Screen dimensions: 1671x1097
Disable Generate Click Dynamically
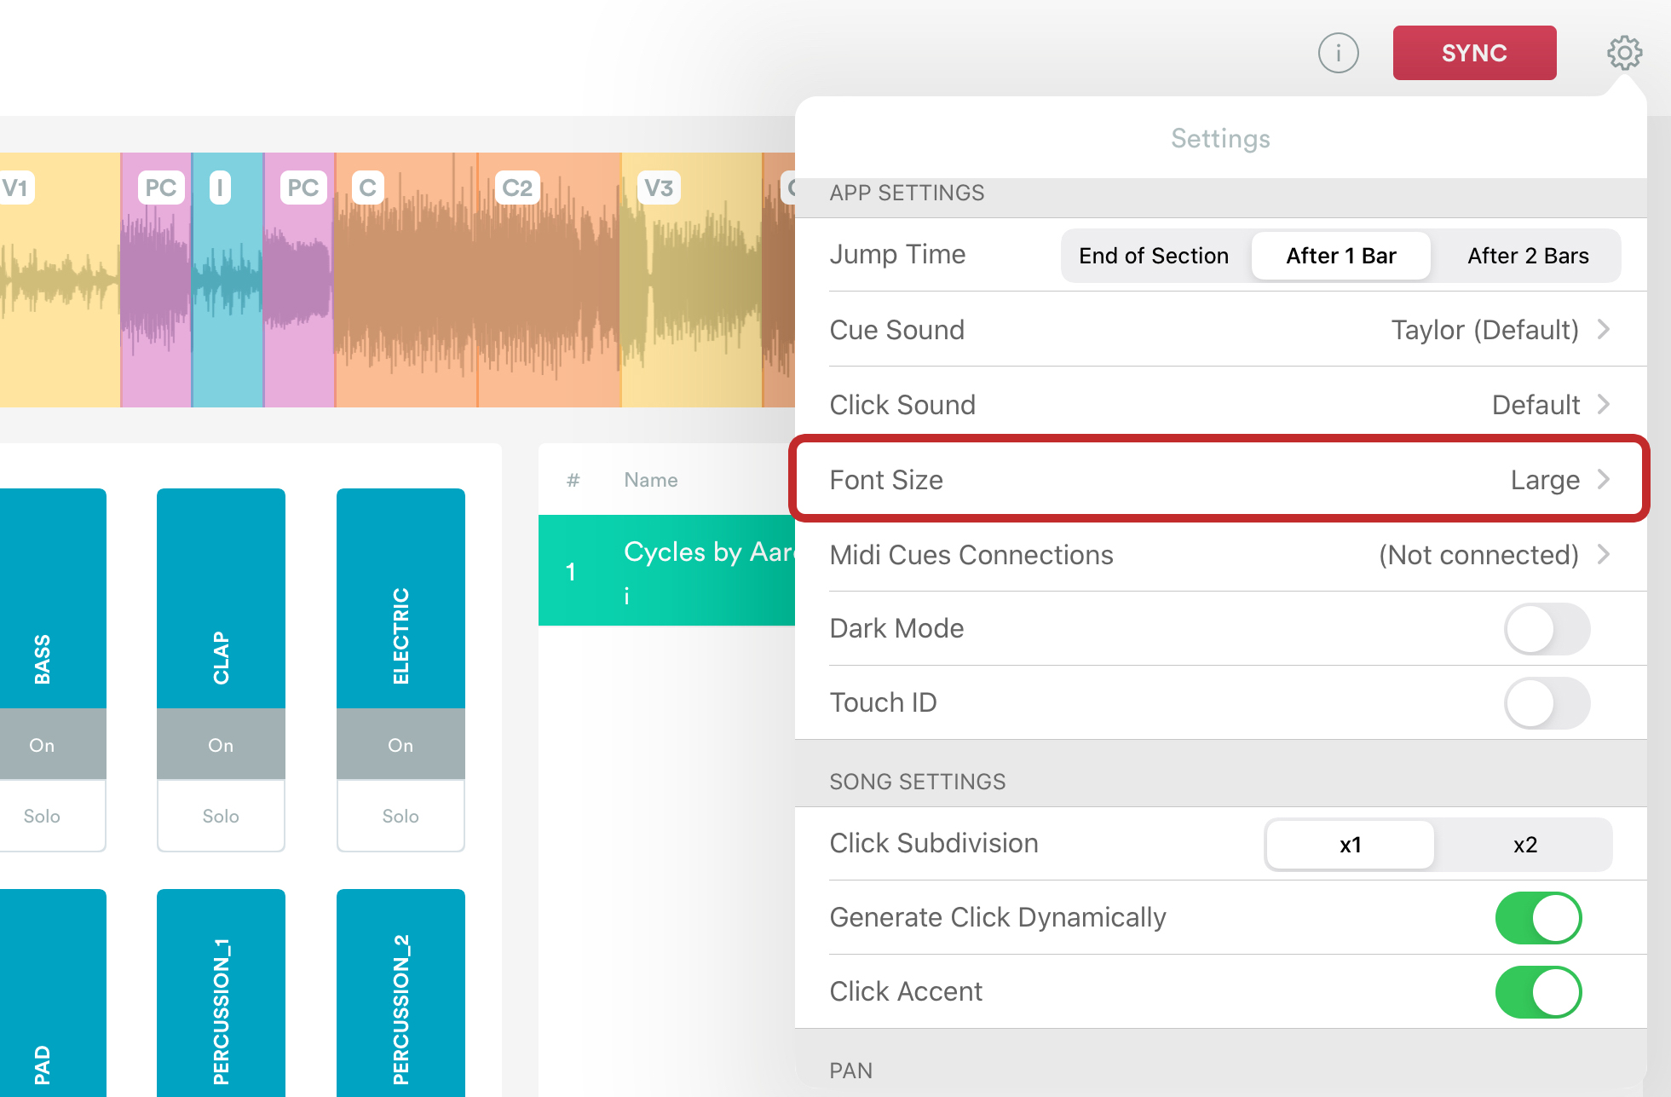1538,918
